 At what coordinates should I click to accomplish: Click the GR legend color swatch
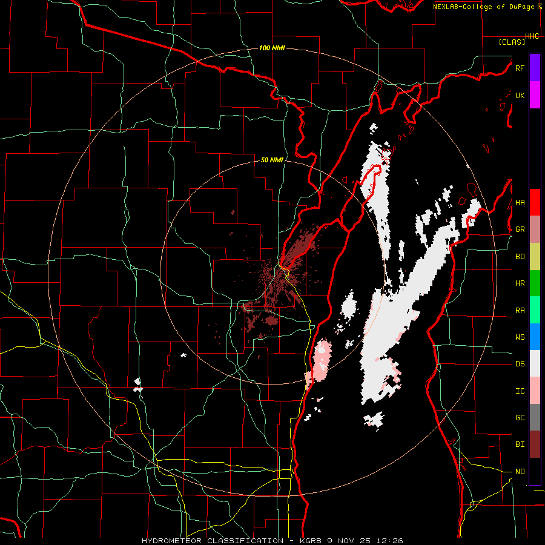coord(535,230)
